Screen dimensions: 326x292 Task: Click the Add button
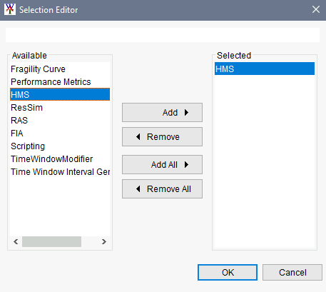pyautogui.click(x=162, y=113)
